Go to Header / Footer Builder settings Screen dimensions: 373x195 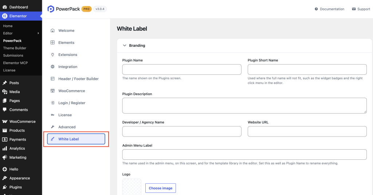[76, 79]
